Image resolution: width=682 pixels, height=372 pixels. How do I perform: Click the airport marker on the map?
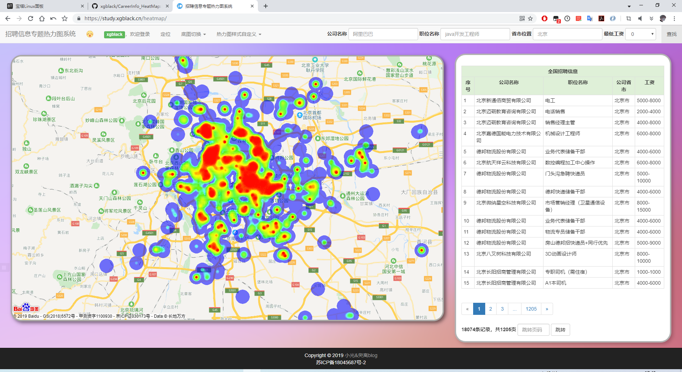(x=300, y=115)
